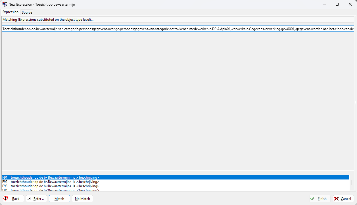Click into the Toezichthouder expression text field
Viewport: 357px width, 205px height.
170,29
